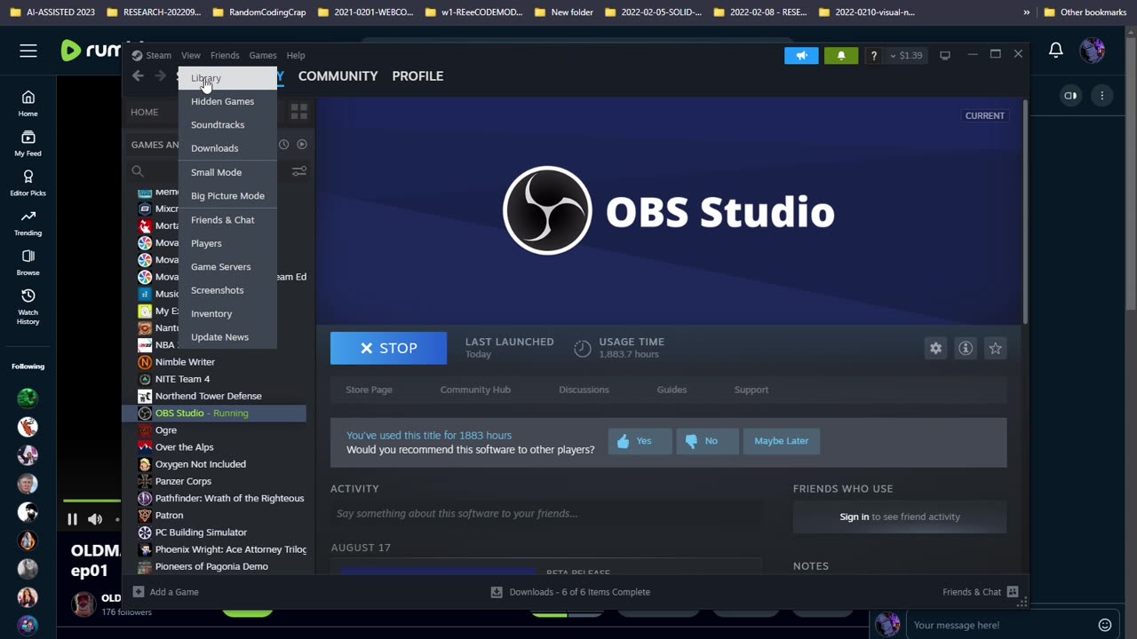Select Big Picture Mode menu entry
This screenshot has height=639, width=1137.
coord(227,196)
